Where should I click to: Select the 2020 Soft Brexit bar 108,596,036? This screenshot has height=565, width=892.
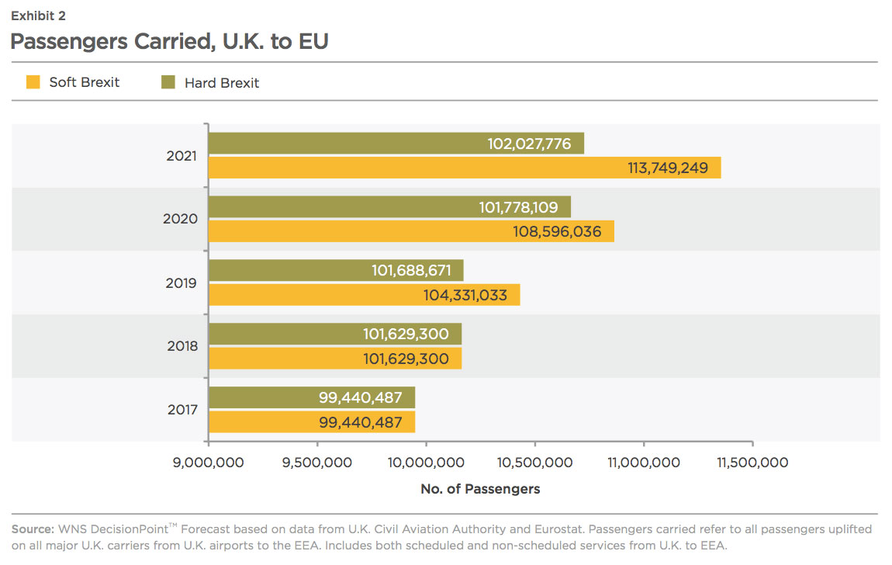click(x=411, y=231)
